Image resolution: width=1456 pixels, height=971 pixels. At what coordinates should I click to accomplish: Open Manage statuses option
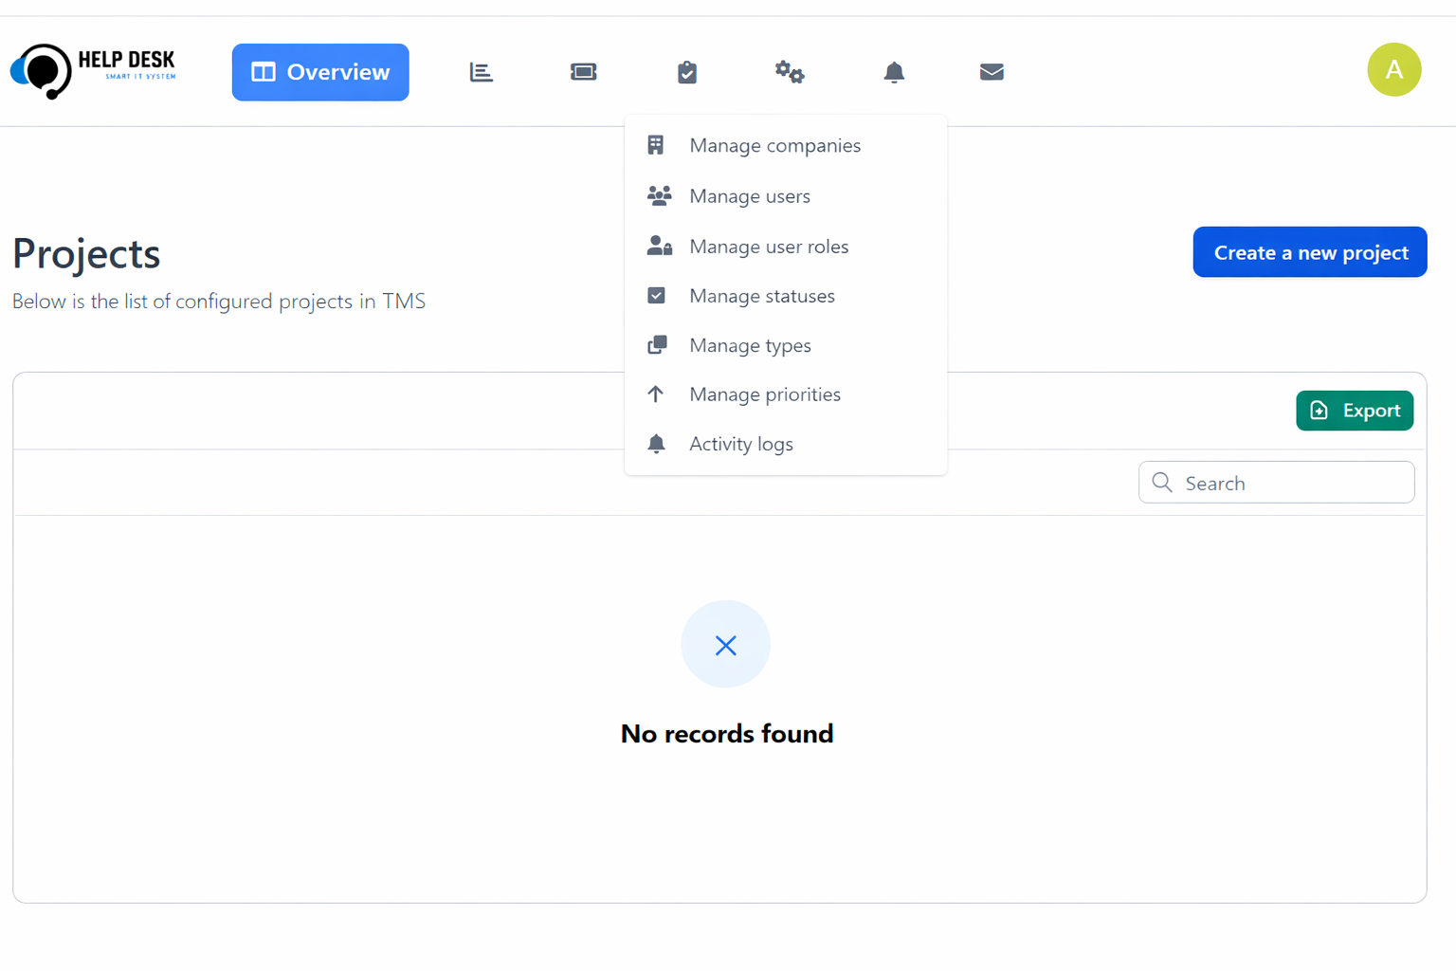point(761,296)
